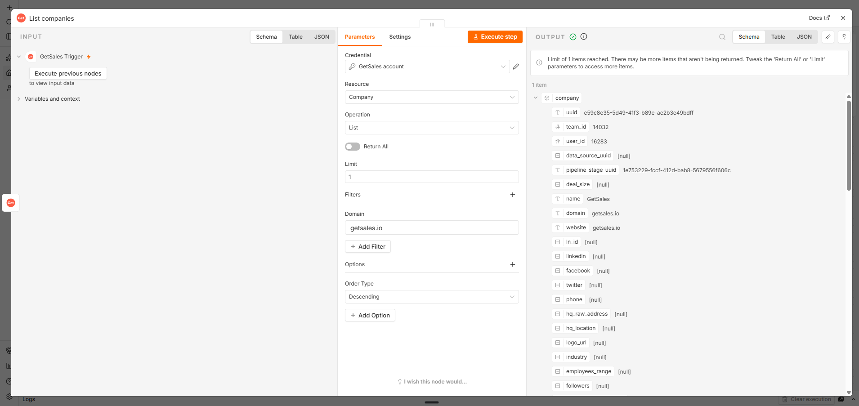This screenshot has width=859, height=406.
Task: Open the Resource dropdown showing Company
Action: pyautogui.click(x=432, y=97)
